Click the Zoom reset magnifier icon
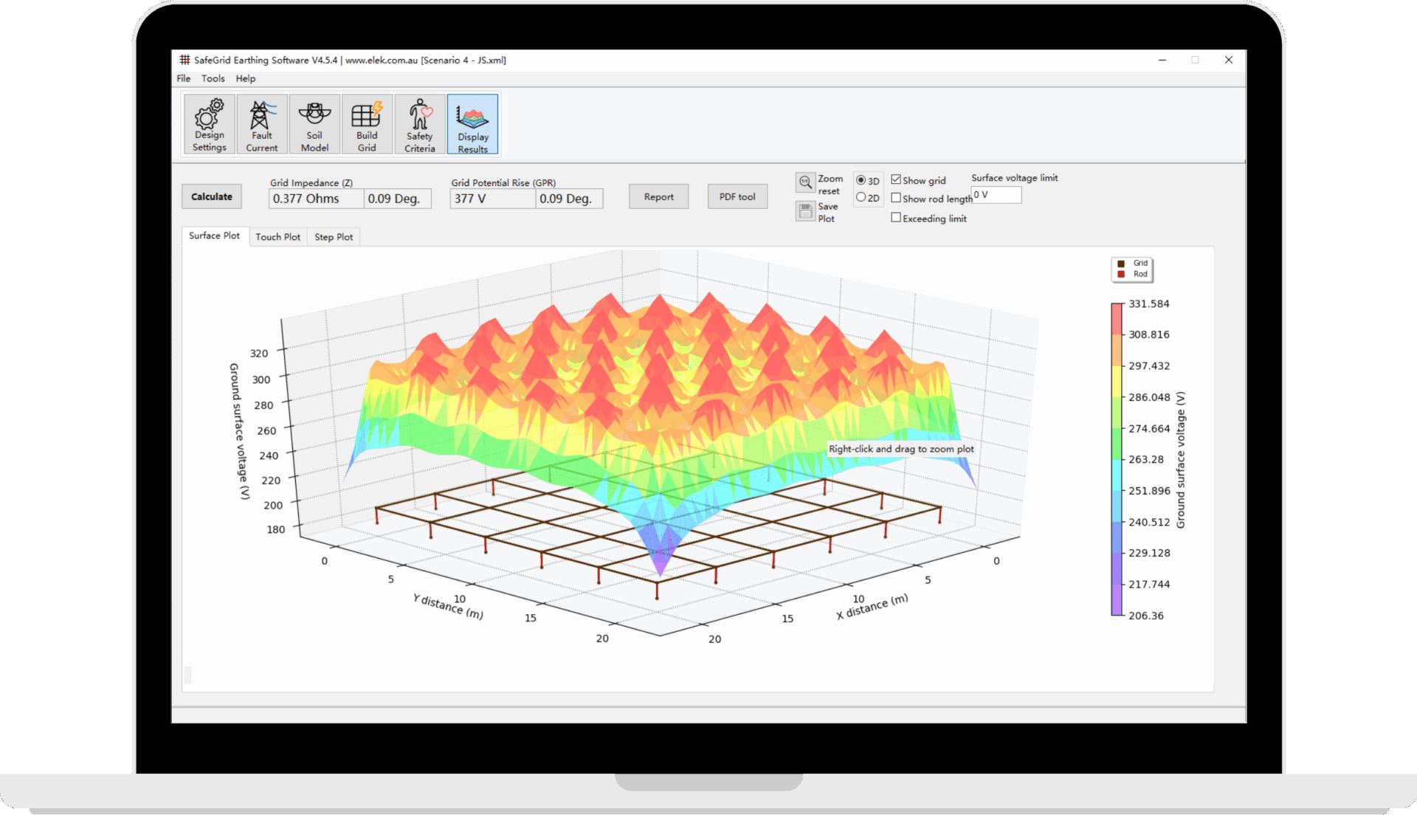Viewport: 1417px width, 815px height. (805, 182)
